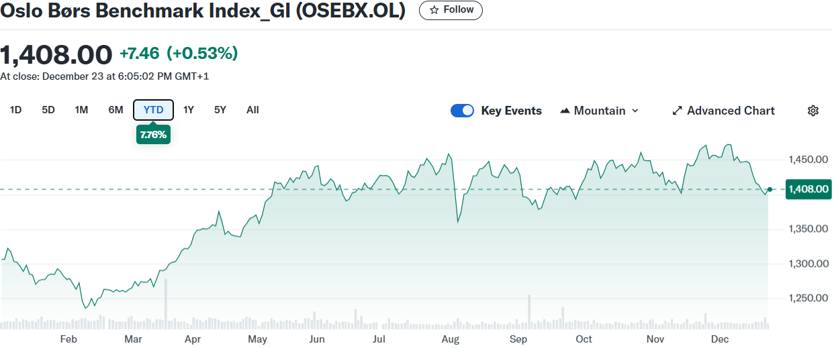This screenshot has width=834, height=348.
Task: Click the tall volume bar in mid-March
Action: [165, 304]
